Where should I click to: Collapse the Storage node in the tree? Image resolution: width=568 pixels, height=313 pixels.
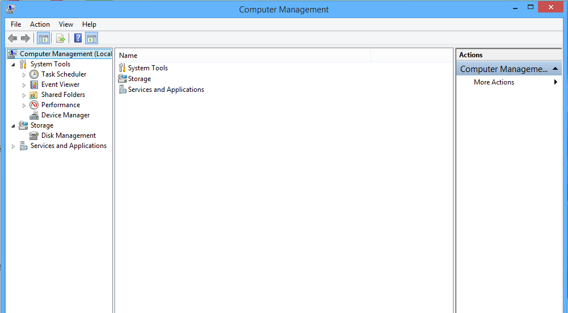click(14, 125)
